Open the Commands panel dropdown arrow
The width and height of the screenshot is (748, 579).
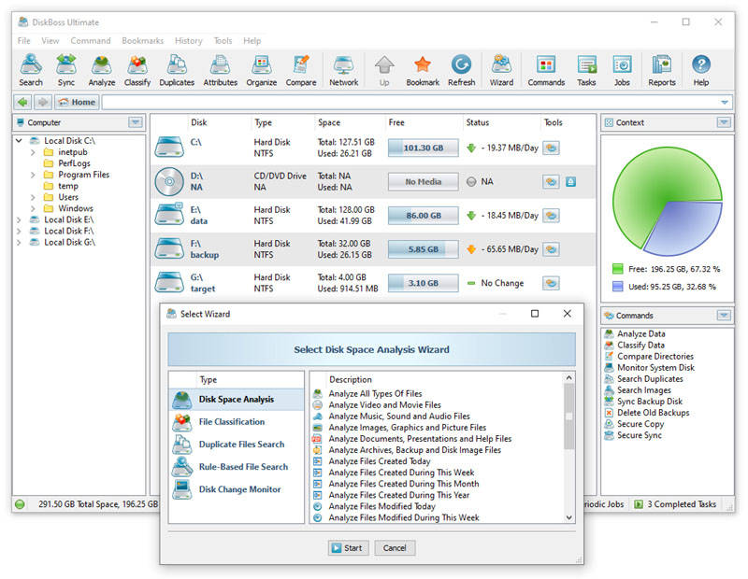click(x=723, y=316)
